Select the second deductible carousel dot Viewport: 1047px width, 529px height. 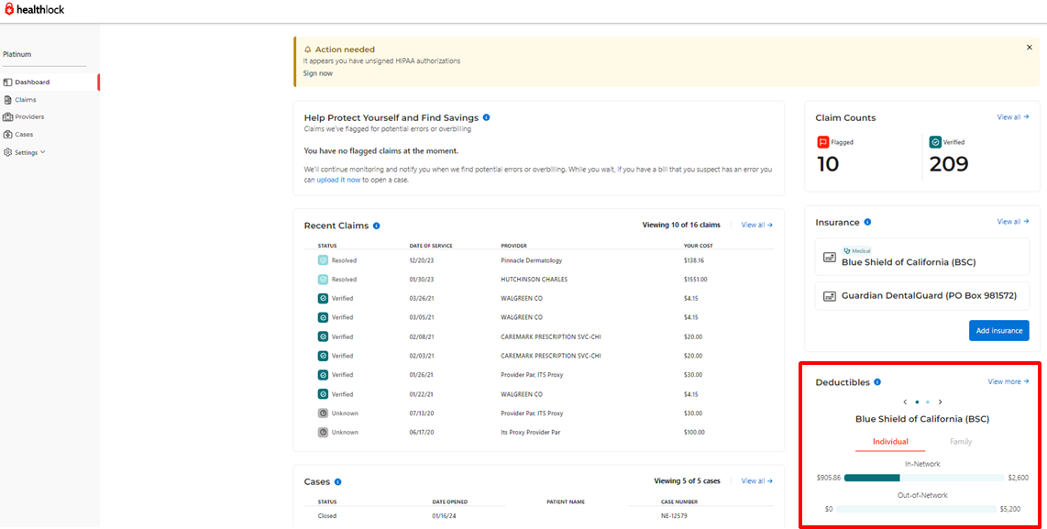pos(928,402)
